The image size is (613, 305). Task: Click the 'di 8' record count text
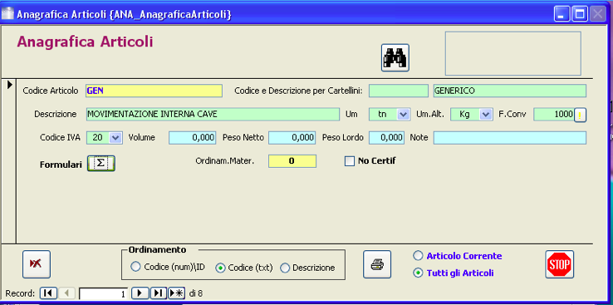click(196, 293)
